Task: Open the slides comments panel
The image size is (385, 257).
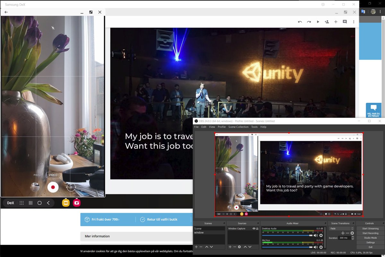Action: pyautogui.click(x=345, y=22)
